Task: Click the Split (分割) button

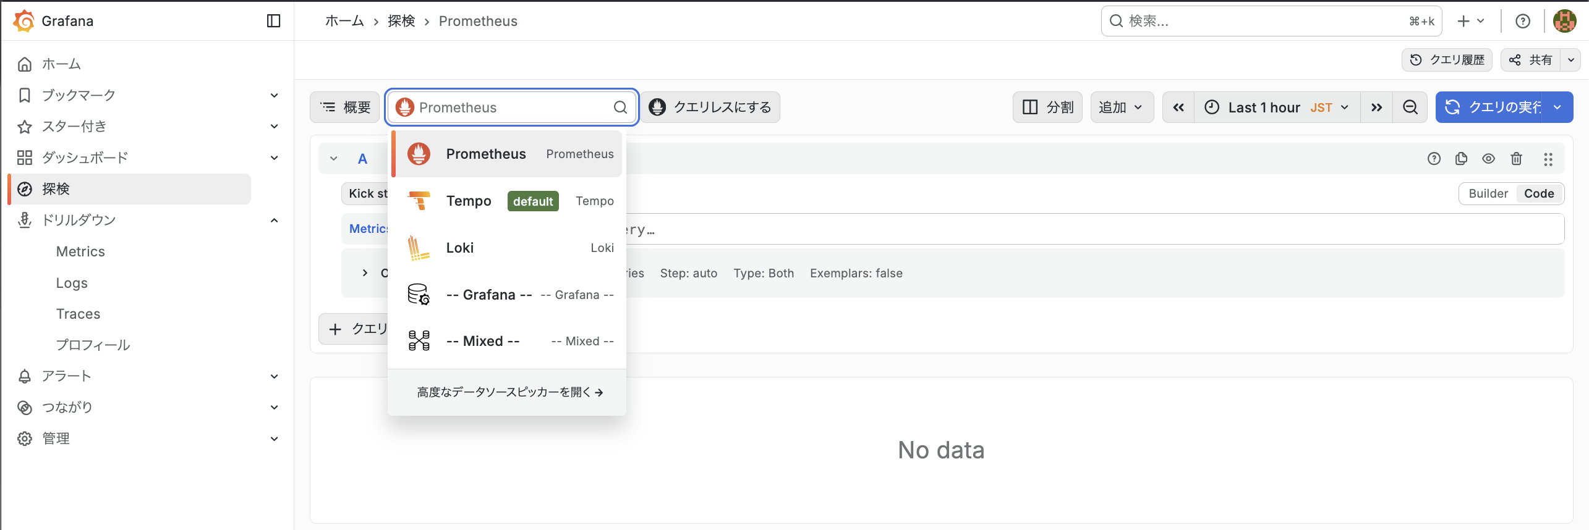Action: [1047, 107]
